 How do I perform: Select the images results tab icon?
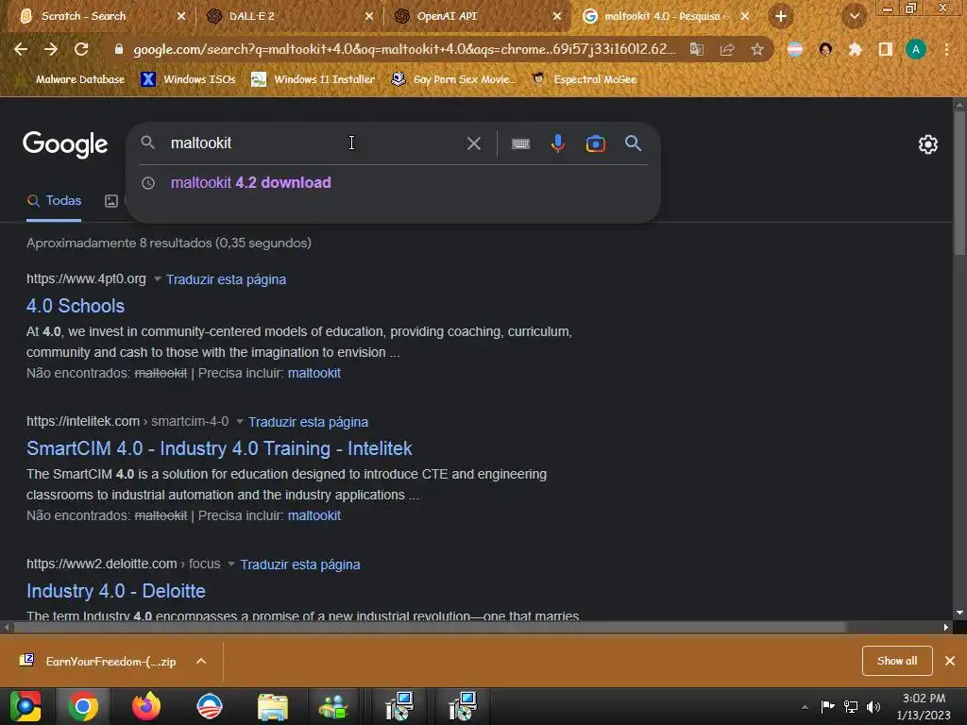tap(111, 201)
